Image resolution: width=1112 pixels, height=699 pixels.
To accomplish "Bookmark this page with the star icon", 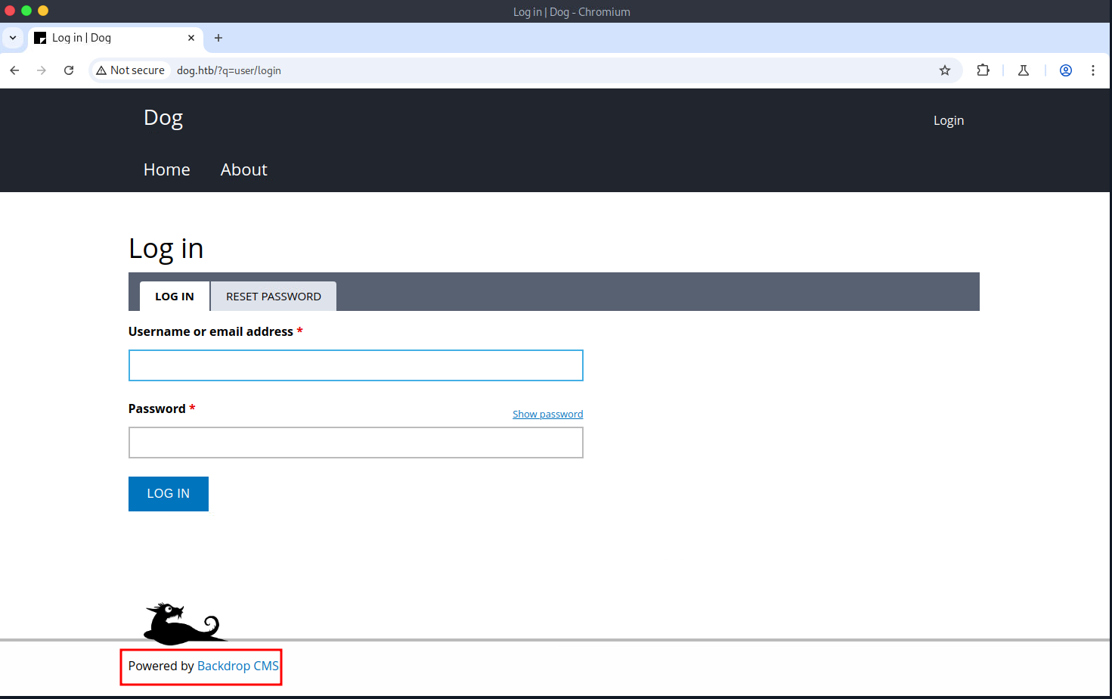I will click(x=945, y=70).
